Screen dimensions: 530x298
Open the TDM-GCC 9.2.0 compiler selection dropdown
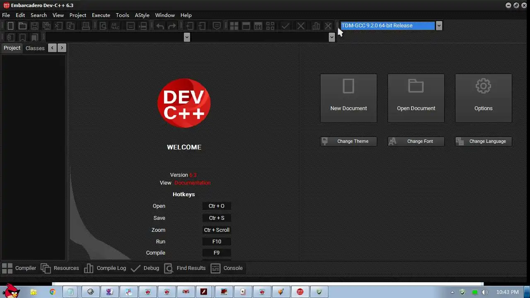[439, 26]
